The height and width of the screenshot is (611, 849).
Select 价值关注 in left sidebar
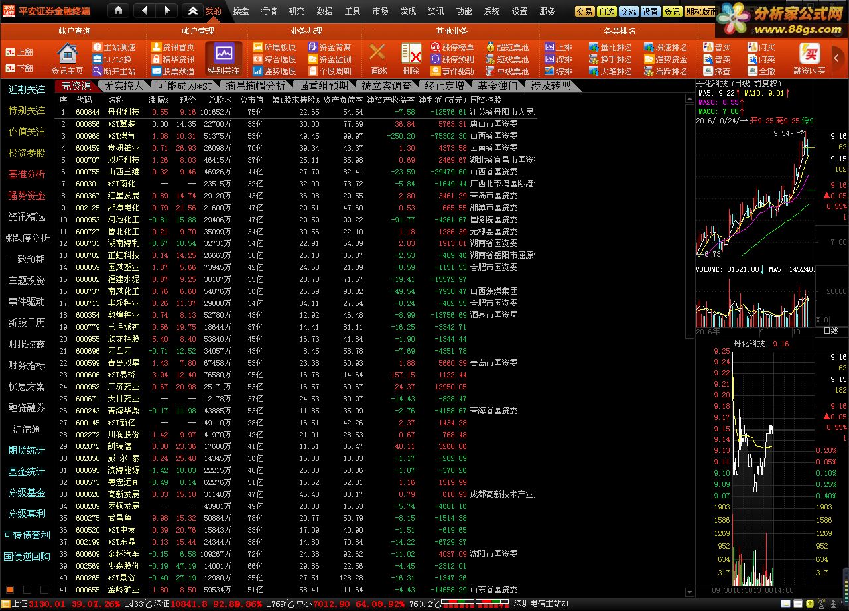click(x=27, y=132)
